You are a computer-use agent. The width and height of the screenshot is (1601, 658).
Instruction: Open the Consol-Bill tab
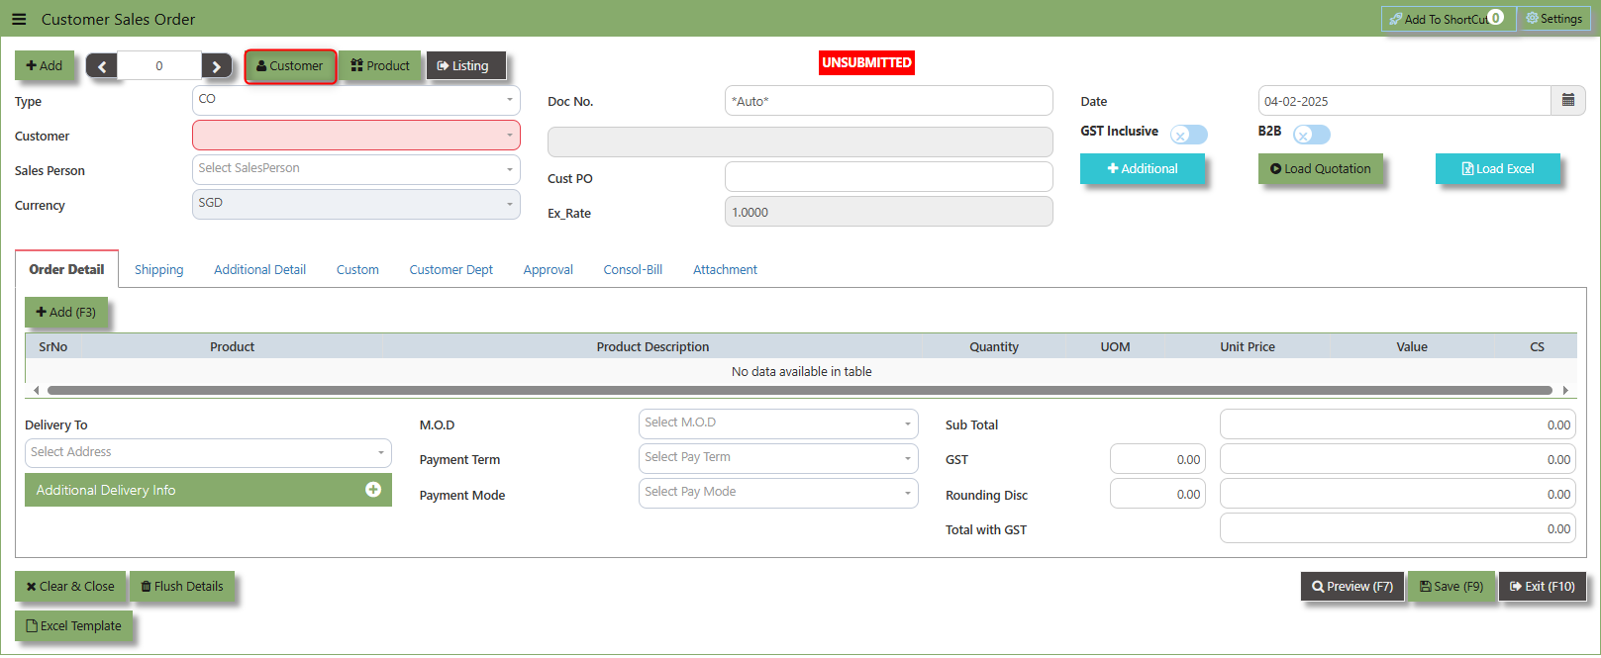633,269
